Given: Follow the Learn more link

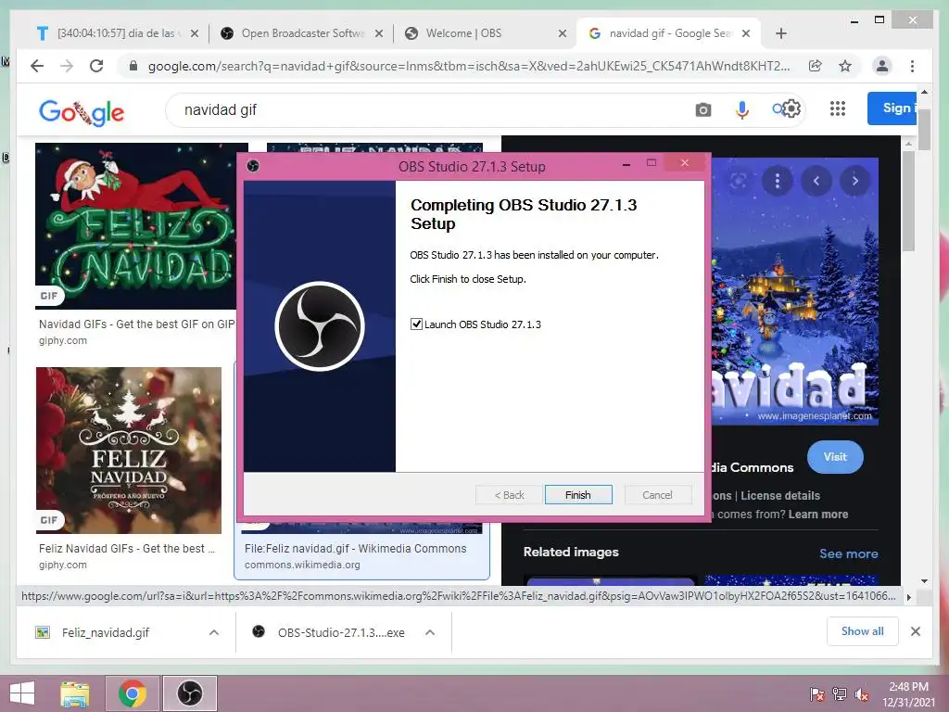Looking at the screenshot, I should (x=817, y=514).
